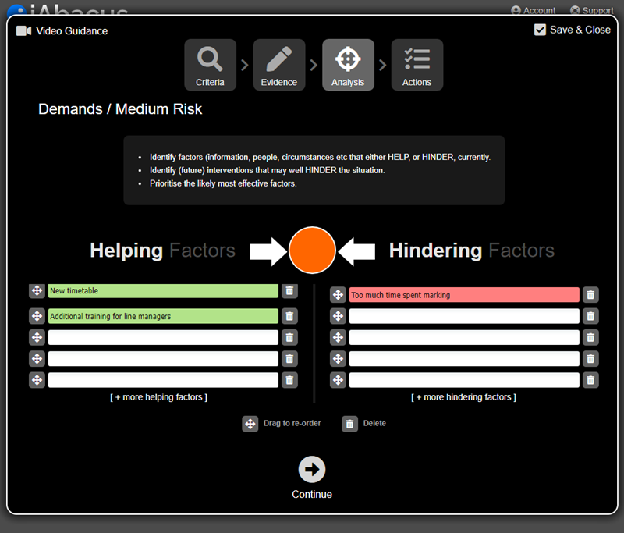The width and height of the screenshot is (624, 533).
Task: Delete the fifth hindering factor row
Action: click(x=591, y=380)
